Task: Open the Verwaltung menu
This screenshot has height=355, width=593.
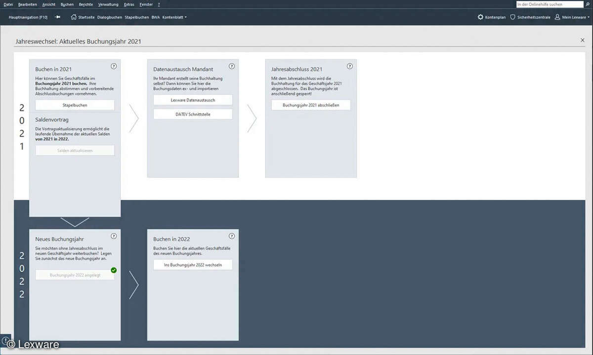Action: 108,4
